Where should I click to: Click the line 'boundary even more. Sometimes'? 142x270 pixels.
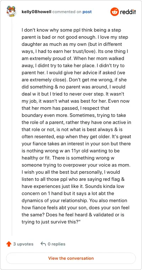pos(75,115)
